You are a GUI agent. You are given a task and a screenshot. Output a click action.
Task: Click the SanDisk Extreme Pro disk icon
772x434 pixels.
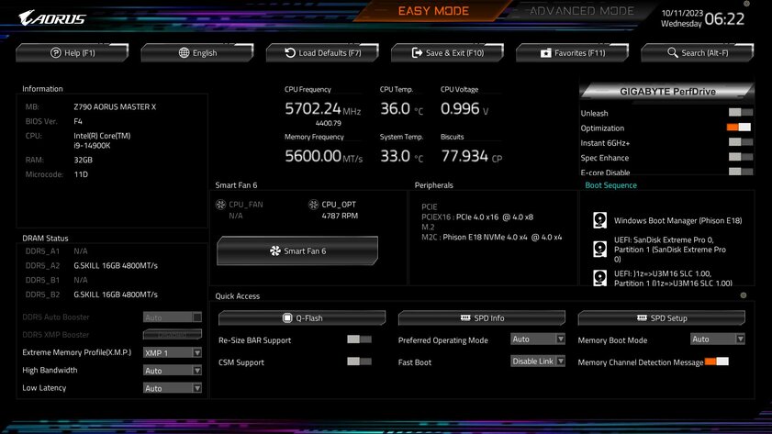[599, 249]
